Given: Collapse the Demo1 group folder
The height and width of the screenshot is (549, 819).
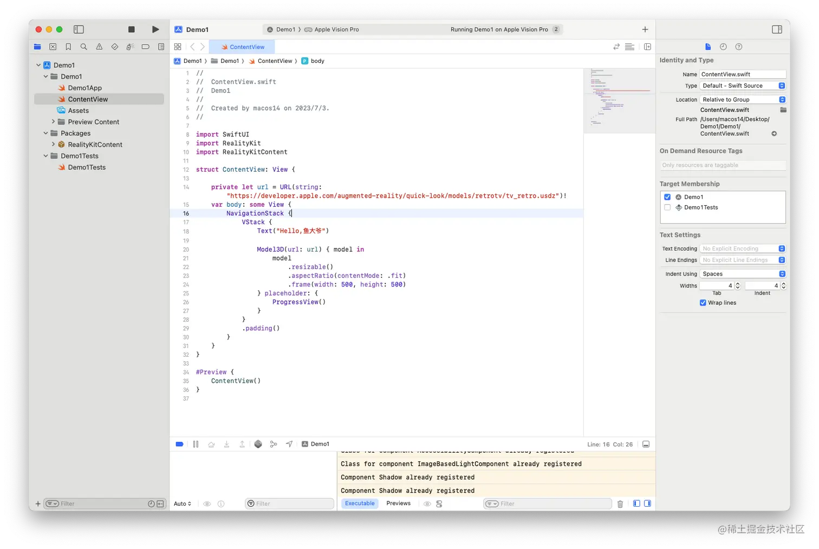Looking at the screenshot, I should point(45,76).
